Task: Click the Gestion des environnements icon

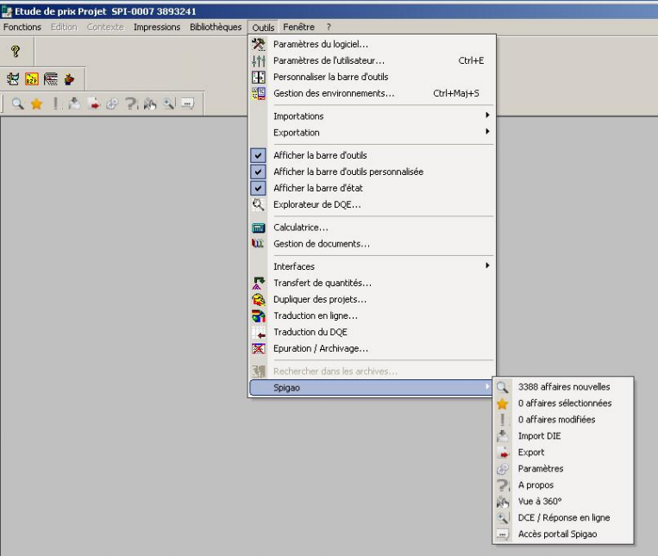Action: [259, 93]
